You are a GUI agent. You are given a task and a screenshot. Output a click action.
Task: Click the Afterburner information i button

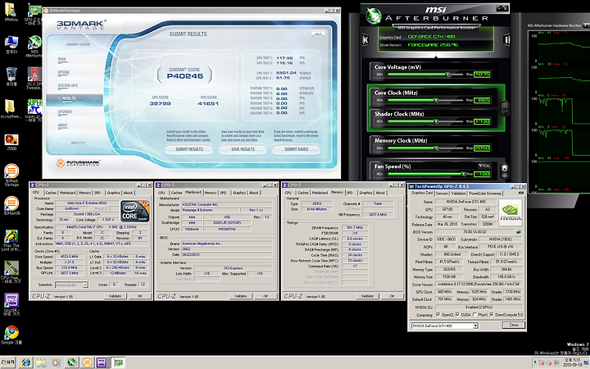[x=506, y=39]
